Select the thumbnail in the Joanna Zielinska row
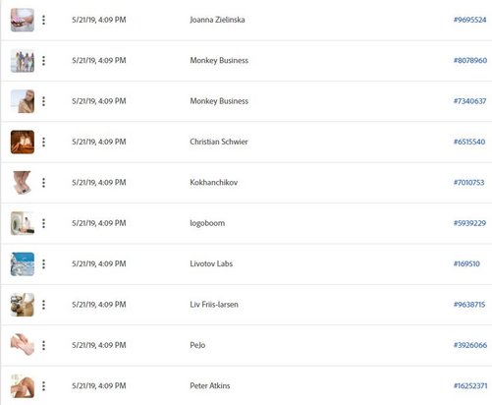 tap(23, 20)
